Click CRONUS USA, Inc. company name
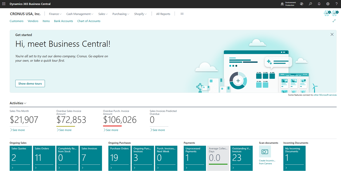This screenshot has width=341, height=171. [25, 14]
